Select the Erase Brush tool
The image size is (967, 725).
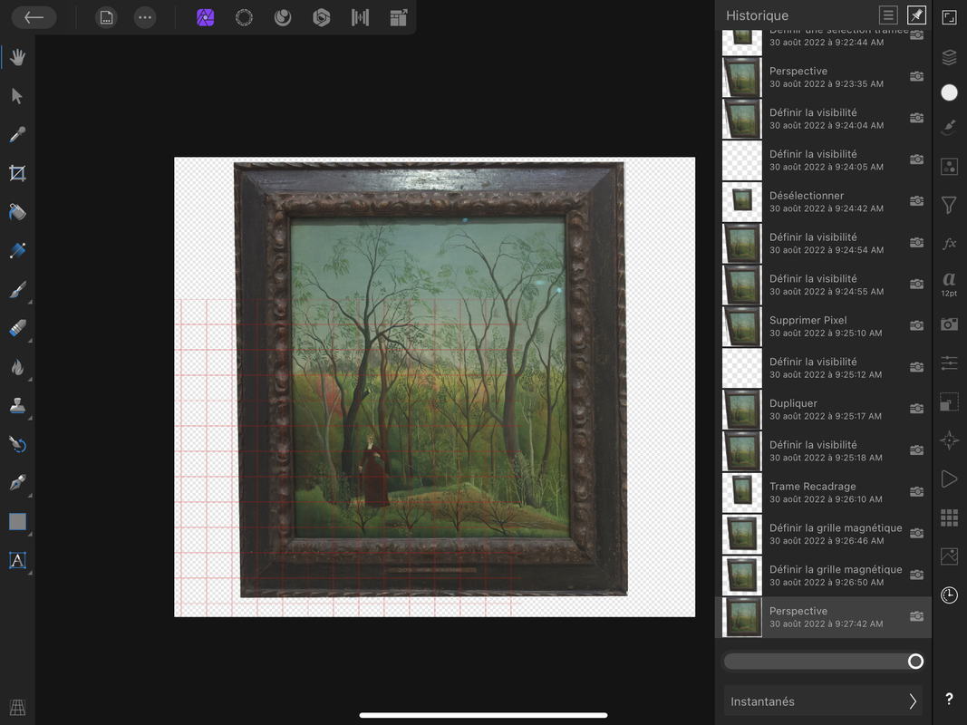[17, 328]
